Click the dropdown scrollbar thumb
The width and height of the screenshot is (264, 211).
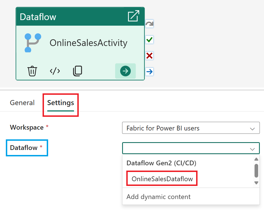point(256,170)
